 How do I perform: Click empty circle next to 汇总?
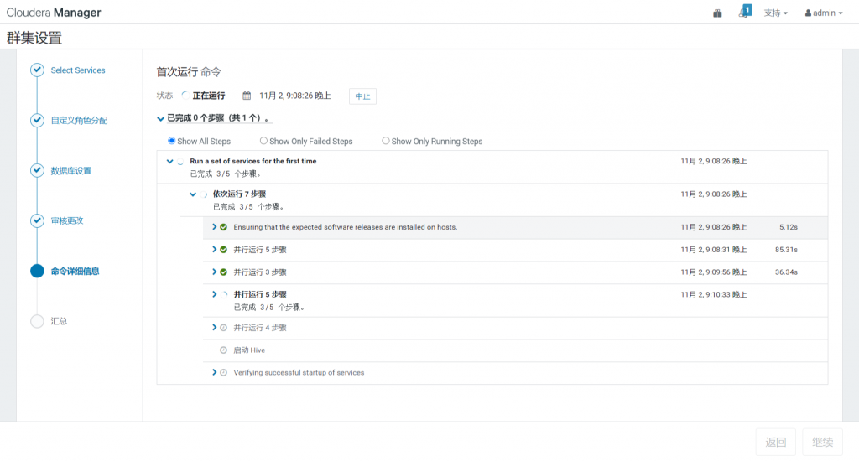[x=37, y=321]
